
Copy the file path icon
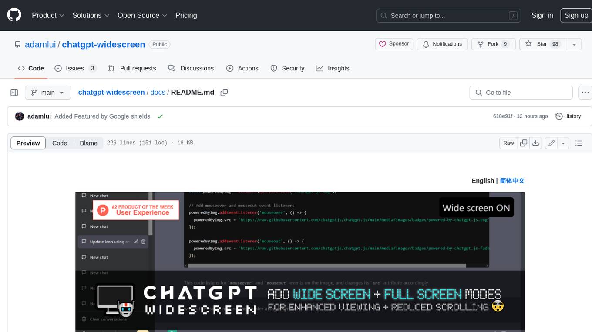(224, 93)
